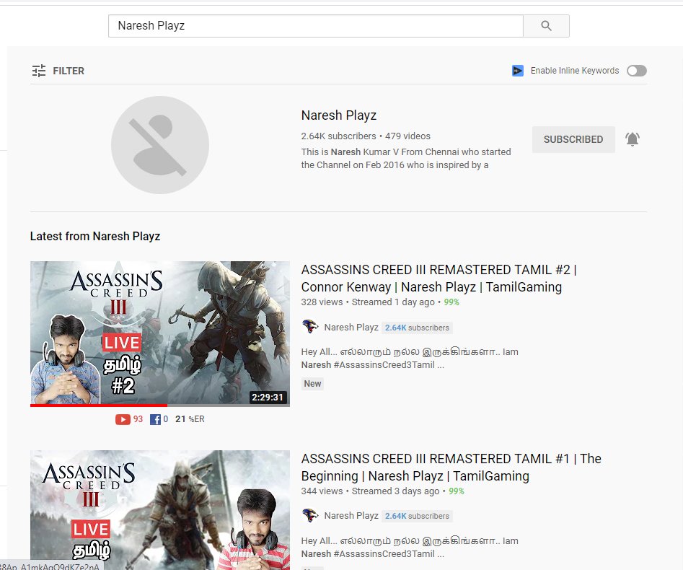Open the Naresh Playz channel avatar placeholder
The image size is (683, 570).
pyautogui.click(x=160, y=145)
